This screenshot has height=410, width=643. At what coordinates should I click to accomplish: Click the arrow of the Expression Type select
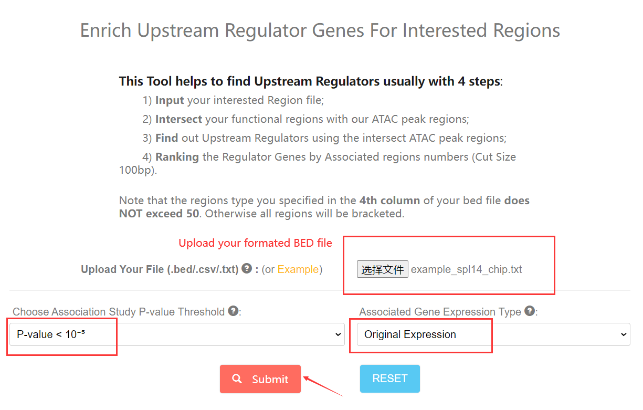click(x=624, y=335)
